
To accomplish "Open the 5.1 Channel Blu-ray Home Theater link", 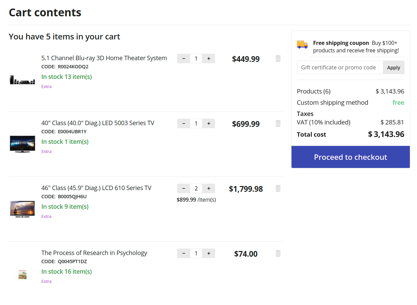I will pos(104,58).
